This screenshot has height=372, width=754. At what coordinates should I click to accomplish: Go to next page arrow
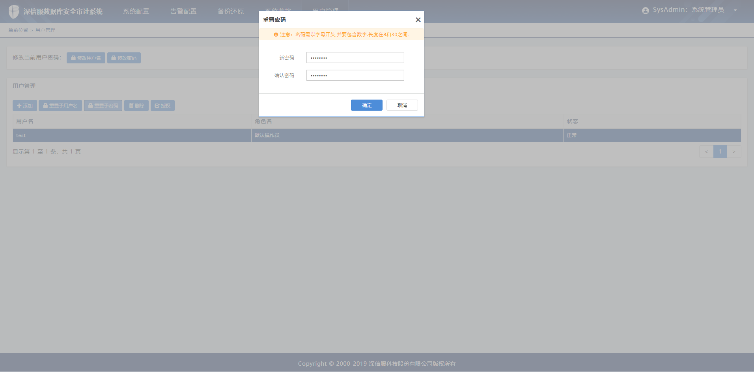pyautogui.click(x=734, y=152)
